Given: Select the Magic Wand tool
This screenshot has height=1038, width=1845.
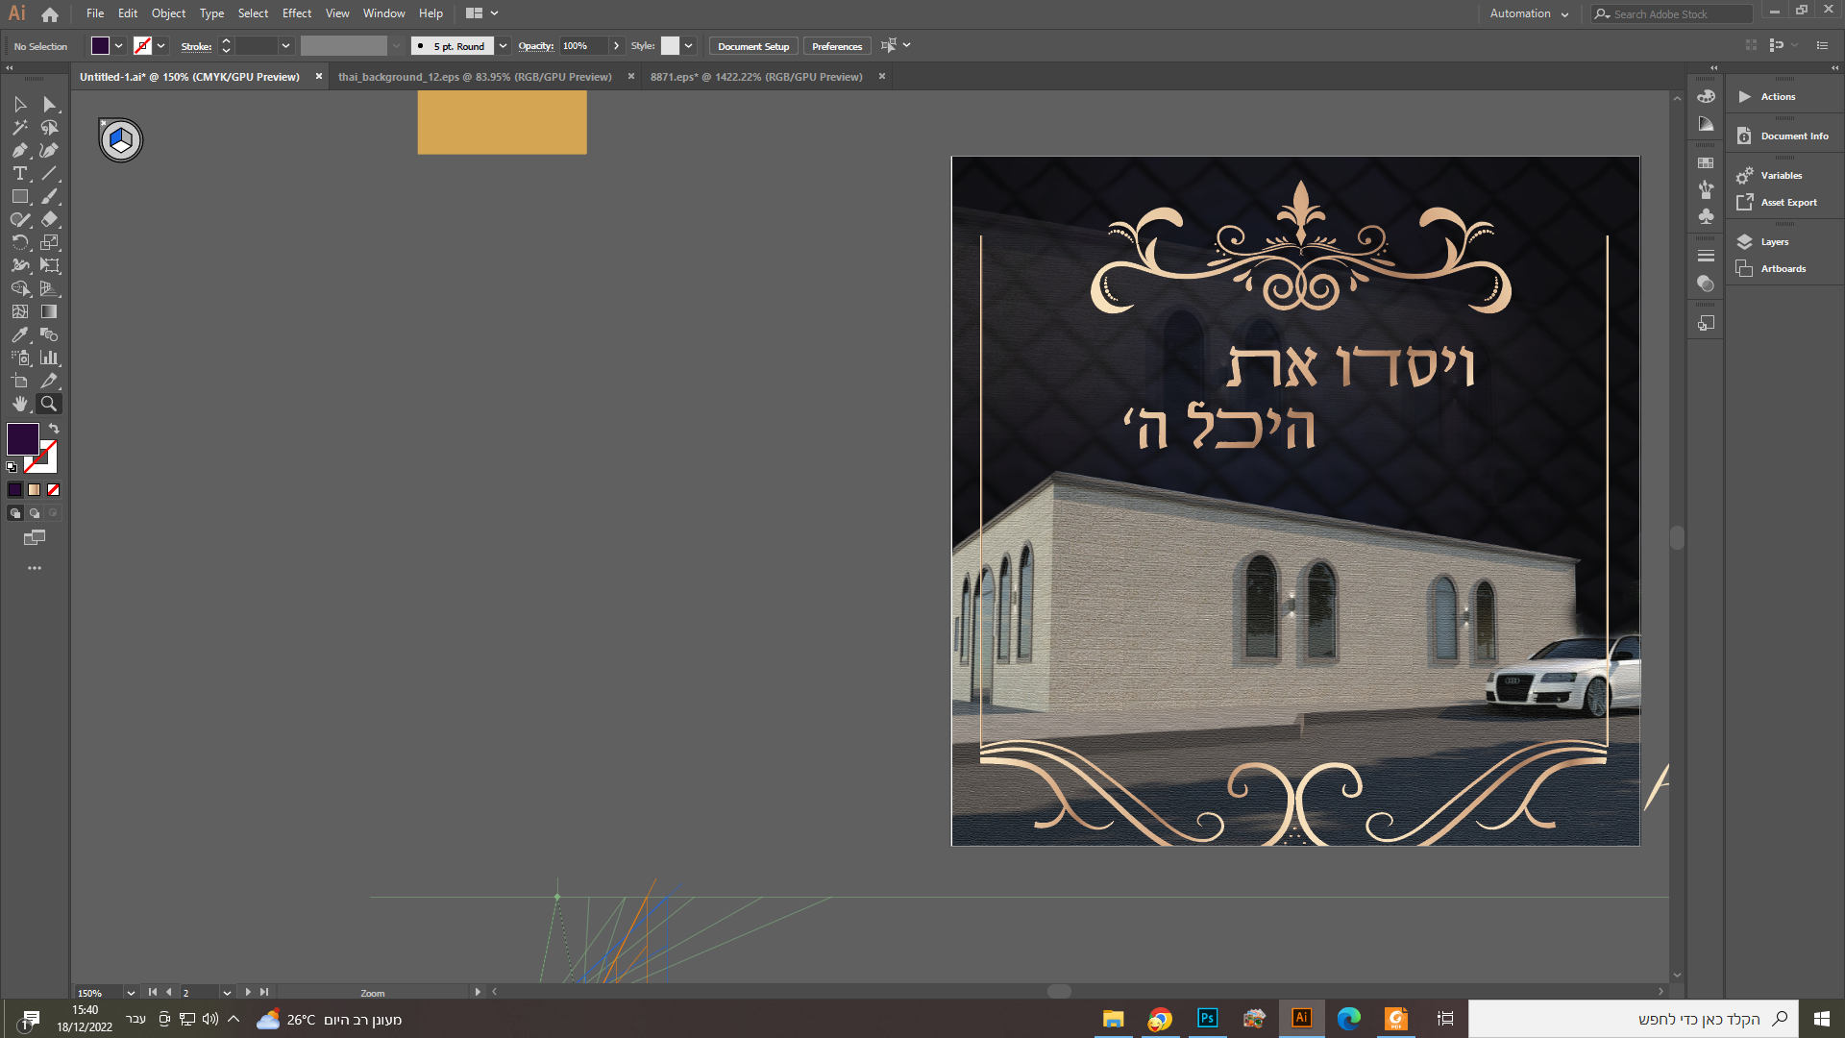Looking at the screenshot, I should pyautogui.click(x=19, y=127).
